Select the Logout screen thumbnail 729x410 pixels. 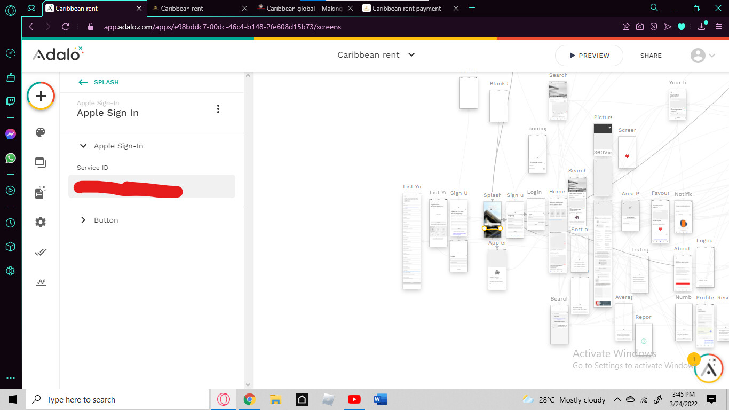705,267
